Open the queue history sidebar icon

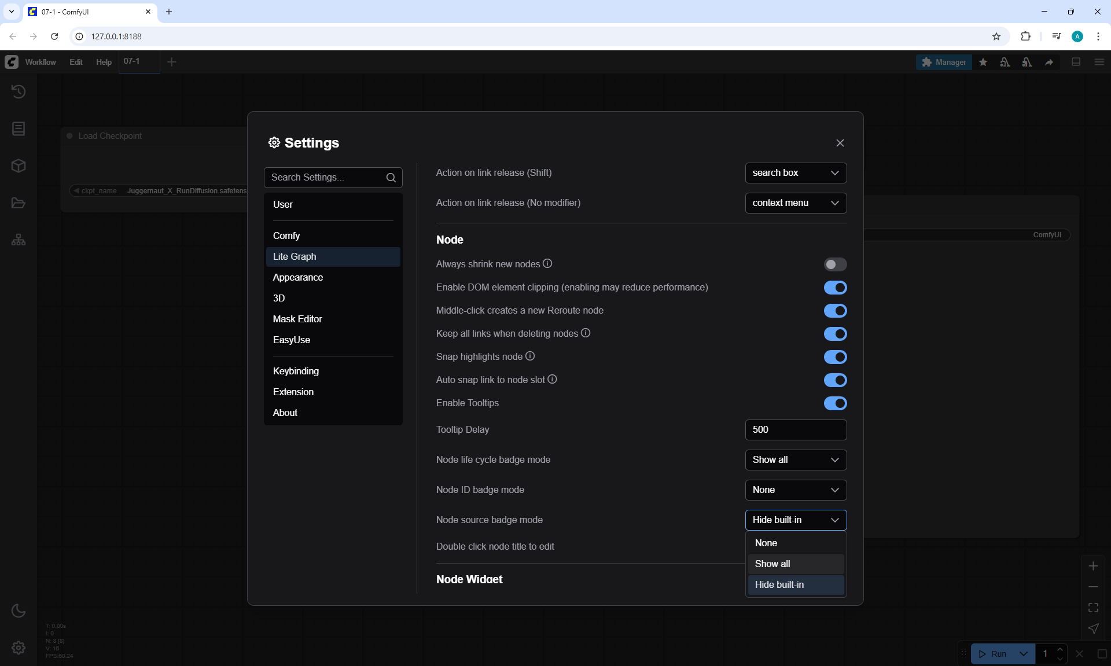tap(19, 91)
